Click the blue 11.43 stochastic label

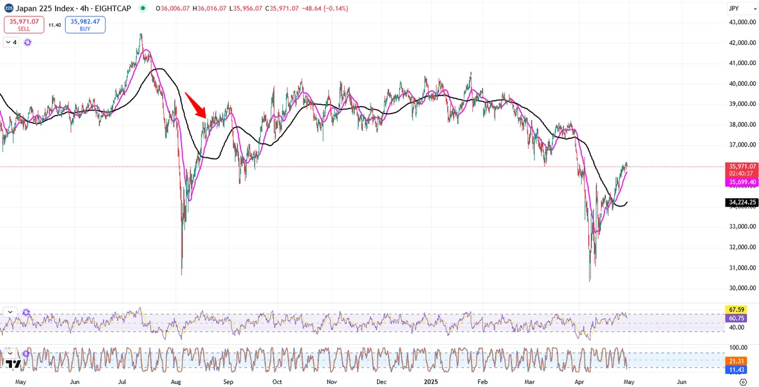pyautogui.click(x=736, y=368)
